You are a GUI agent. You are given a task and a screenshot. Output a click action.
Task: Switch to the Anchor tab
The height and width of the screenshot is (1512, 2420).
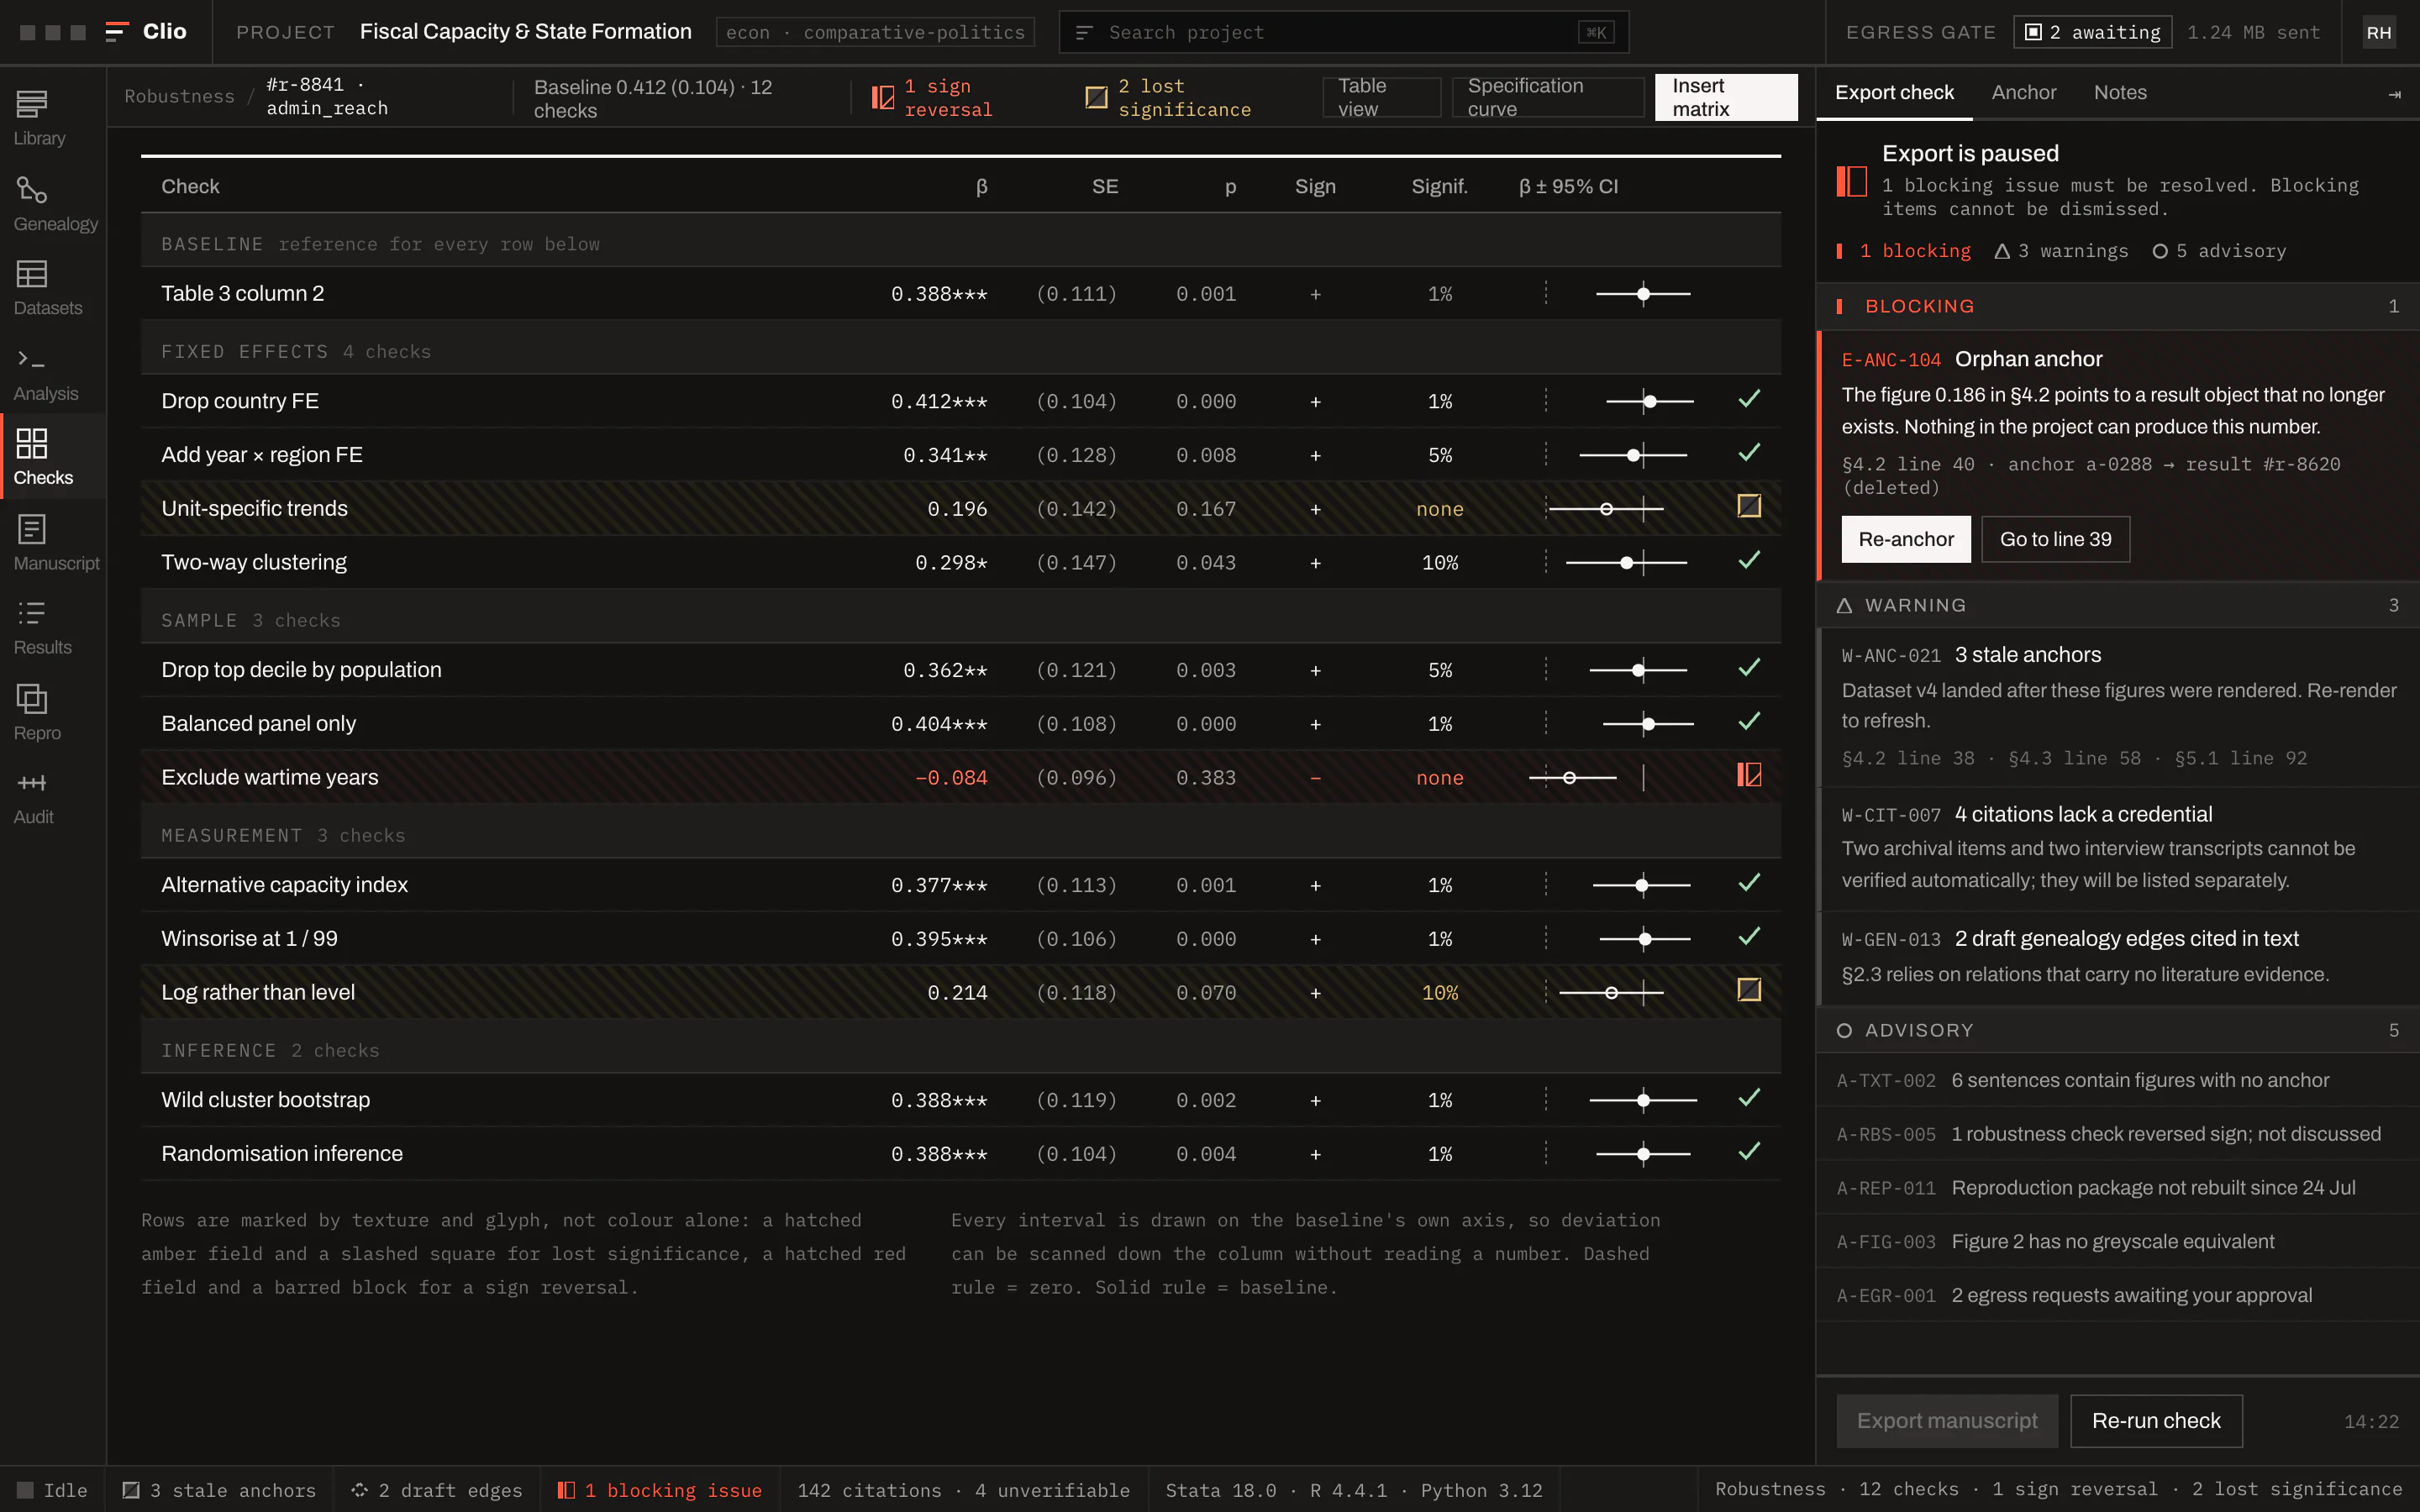click(2023, 93)
